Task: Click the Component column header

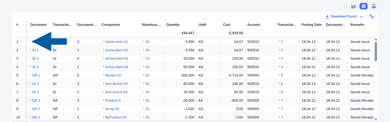Action: click(110, 25)
